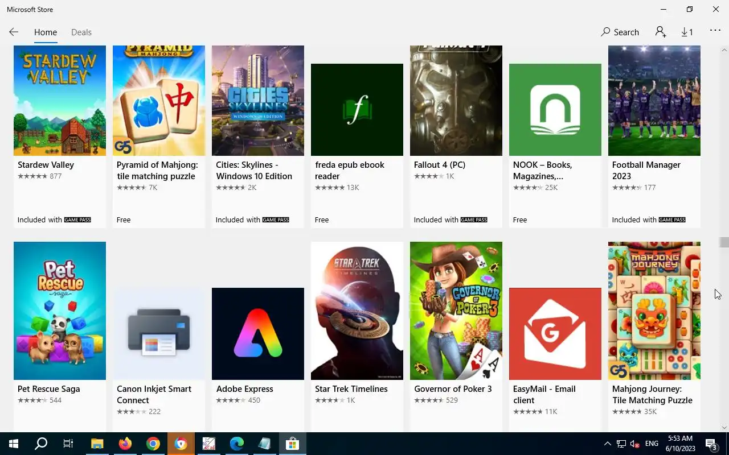Open Mahjong Journey tile image

(x=654, y=311)
